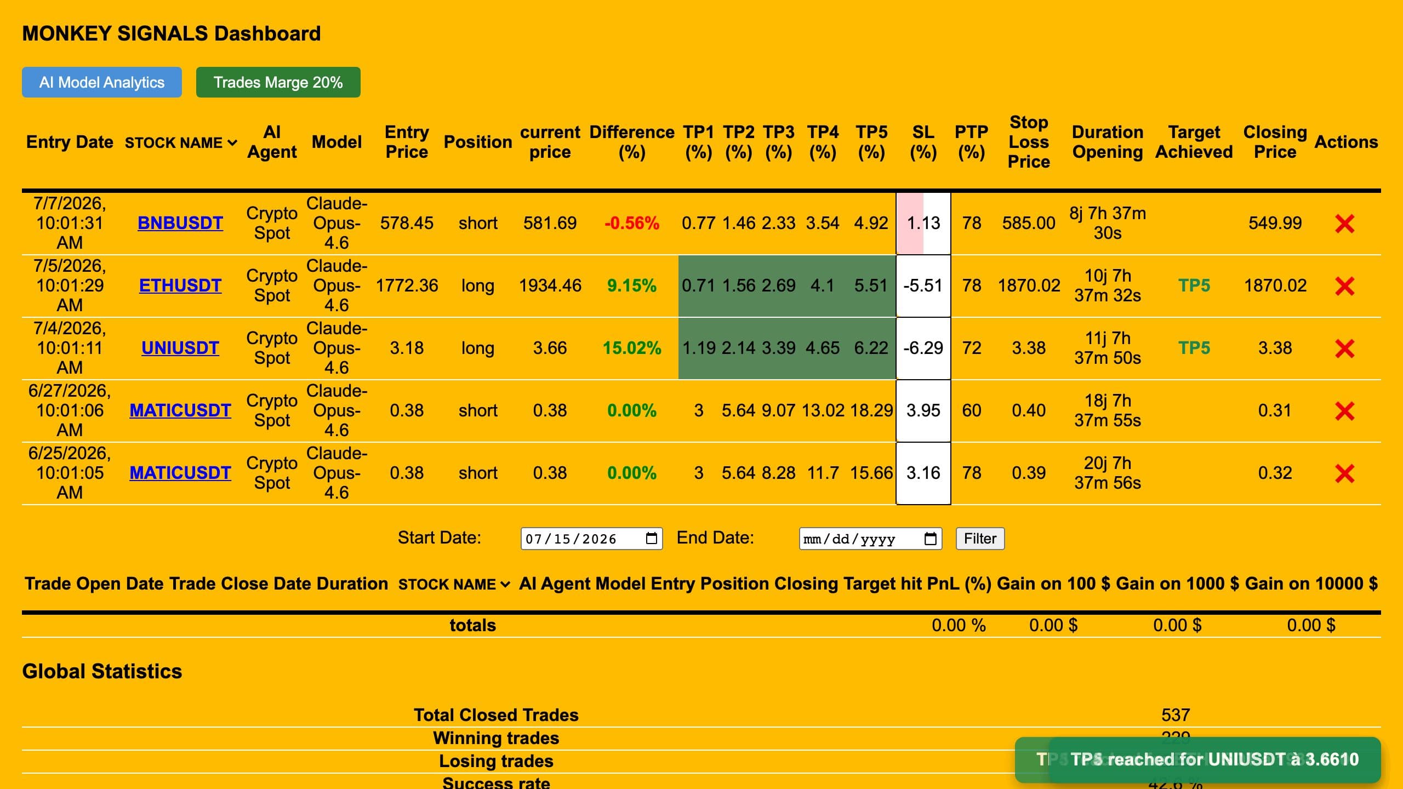Screen dimensions: 1403x789
Task: Click the SL value -6.29
Action: pyautogui.click(x=923, y=348)
